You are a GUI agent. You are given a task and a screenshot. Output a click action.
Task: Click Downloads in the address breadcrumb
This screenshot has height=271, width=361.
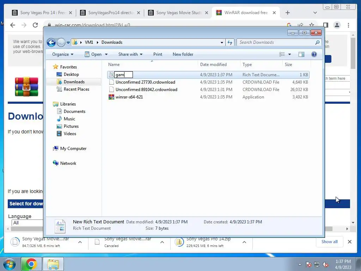tap(112, 42)
